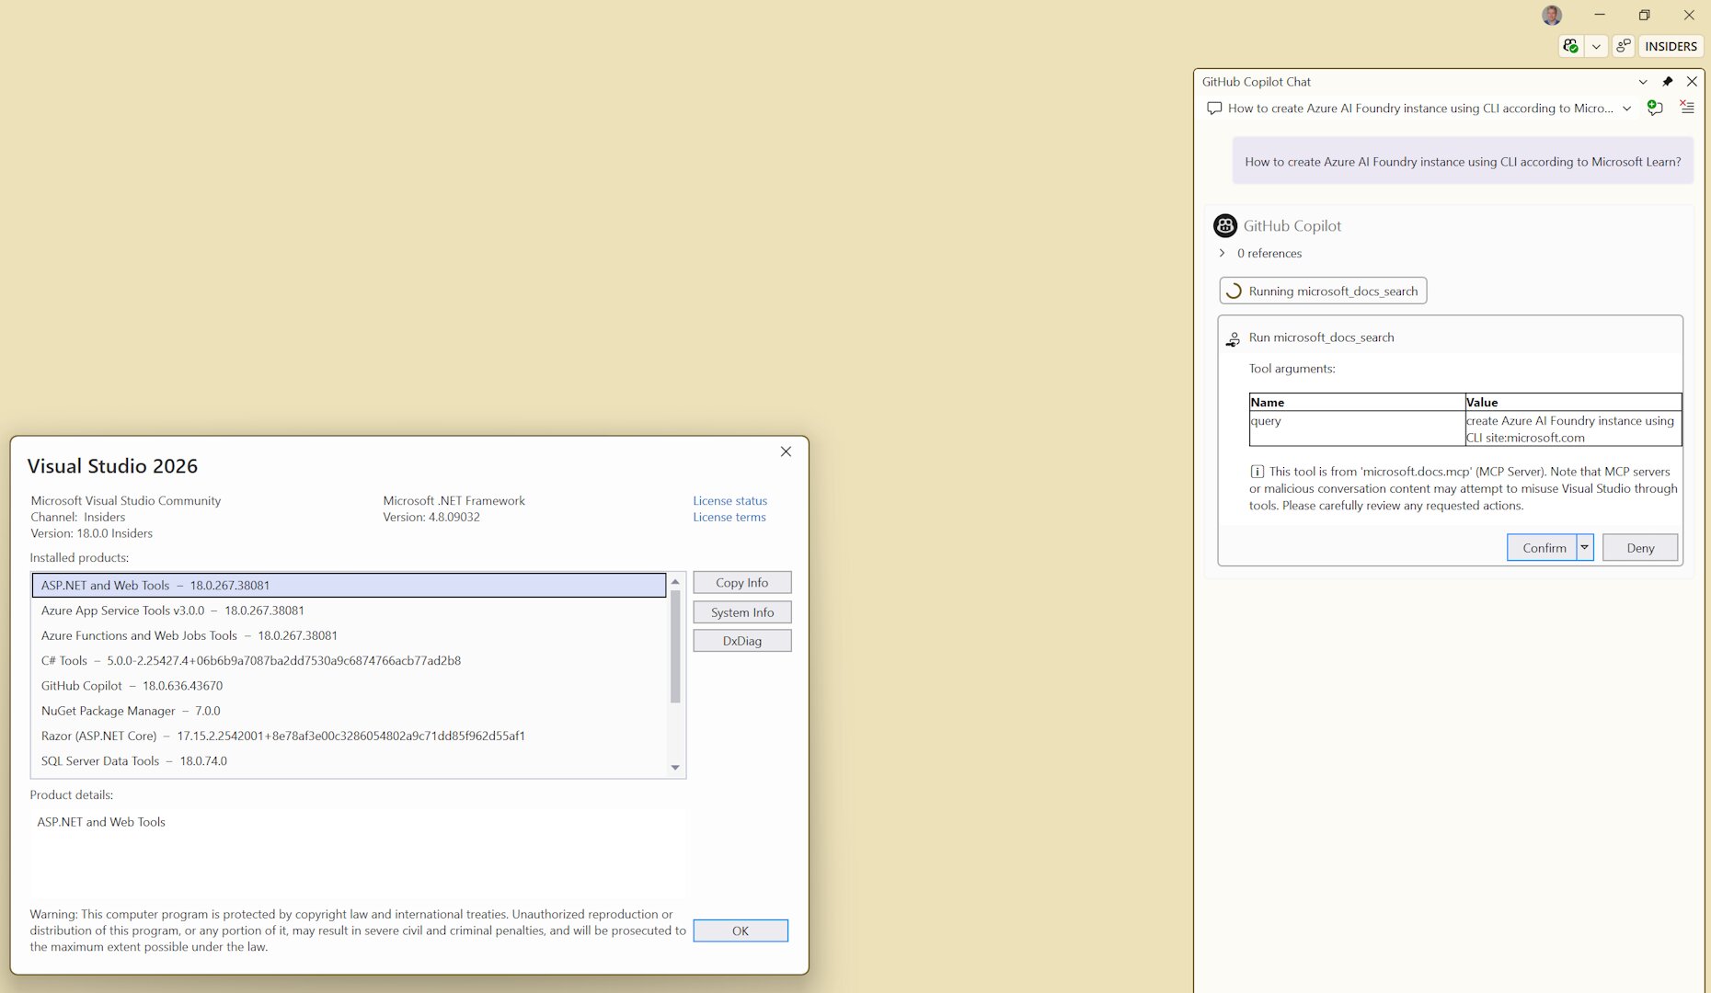
Task: Deny the MCP tool request
Action: (x=1640, y=547)
